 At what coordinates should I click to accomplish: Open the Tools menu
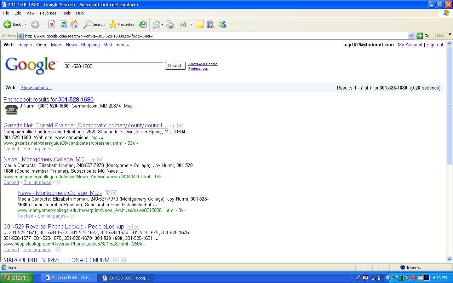(66, 13)
